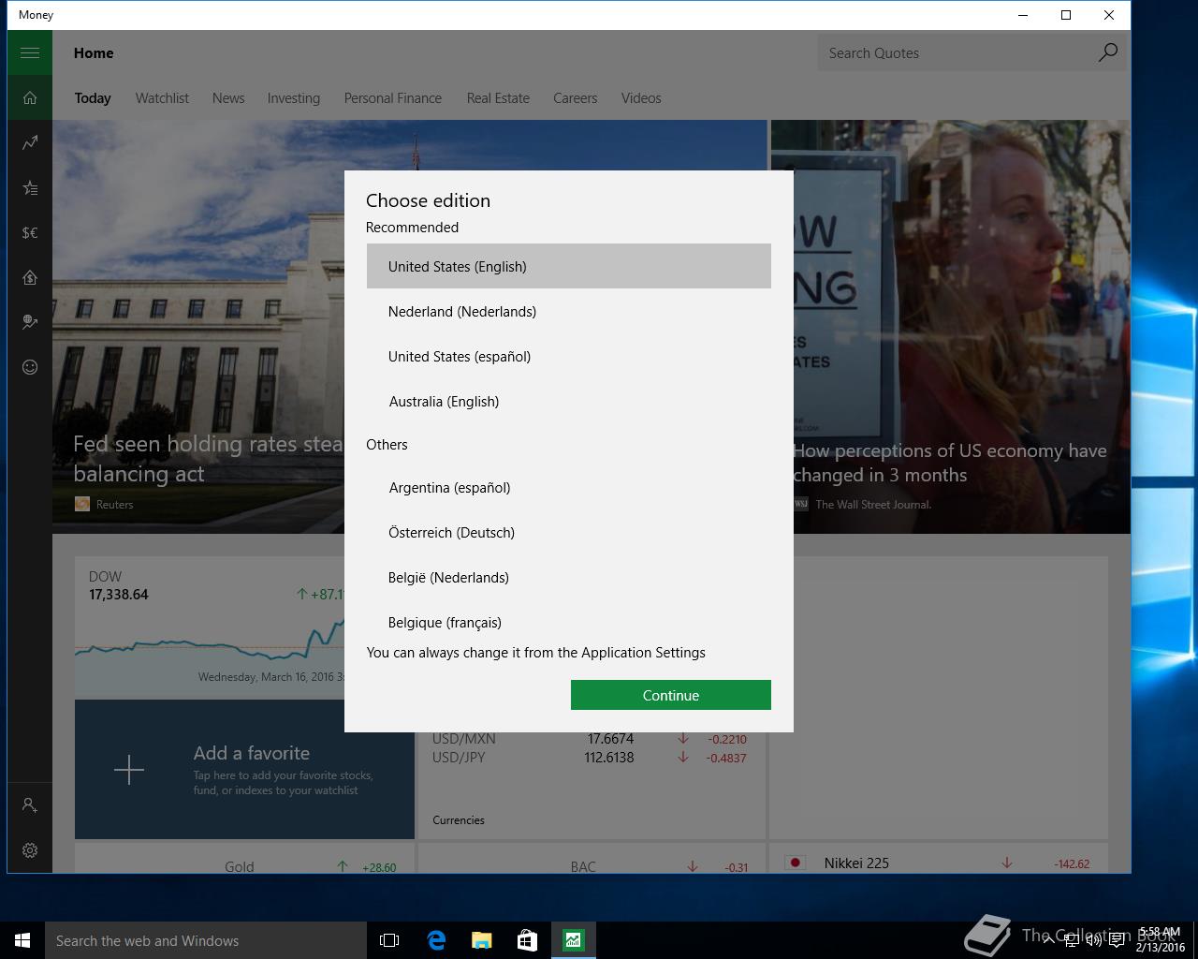This screenshot has height=959, width=1198.
Task: Click the green Continue button
Action: pyautogui.click(x=671, y=695)
